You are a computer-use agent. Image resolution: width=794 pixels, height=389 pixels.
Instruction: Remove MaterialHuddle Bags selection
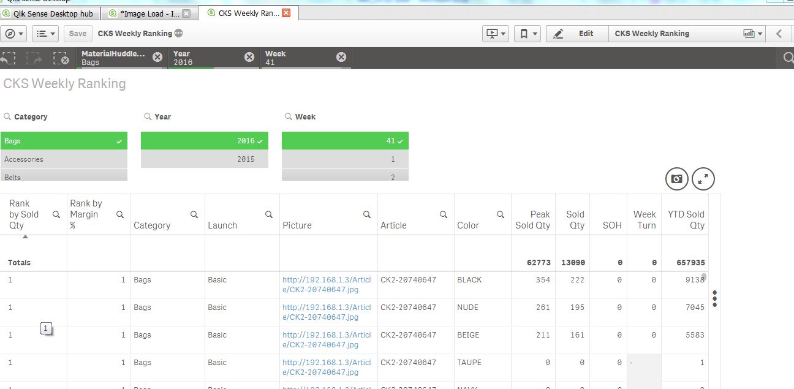click(x=157, y=57)
